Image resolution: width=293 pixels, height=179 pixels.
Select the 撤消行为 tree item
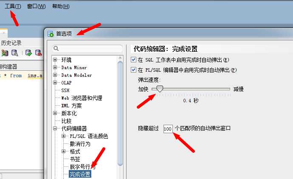[80, 144]
